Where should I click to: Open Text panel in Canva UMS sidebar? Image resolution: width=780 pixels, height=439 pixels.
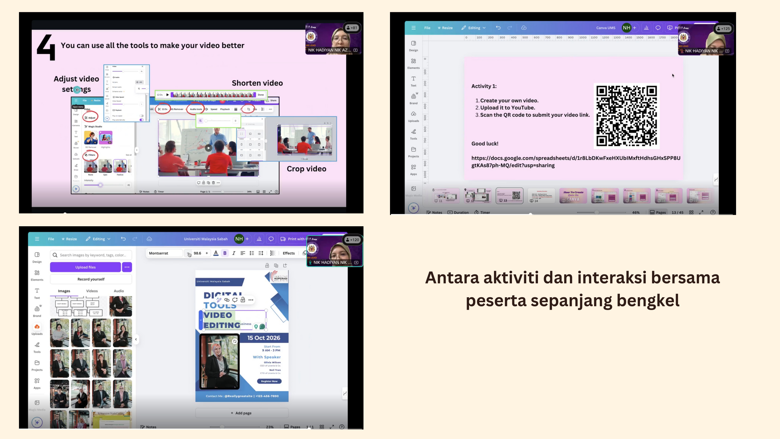click(x=413, y=81)
